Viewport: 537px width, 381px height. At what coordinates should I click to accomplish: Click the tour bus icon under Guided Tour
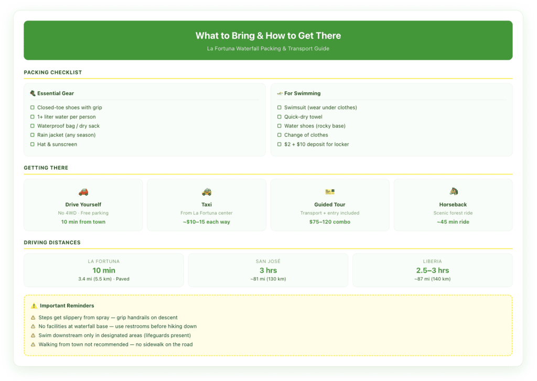tap(329, 192)
